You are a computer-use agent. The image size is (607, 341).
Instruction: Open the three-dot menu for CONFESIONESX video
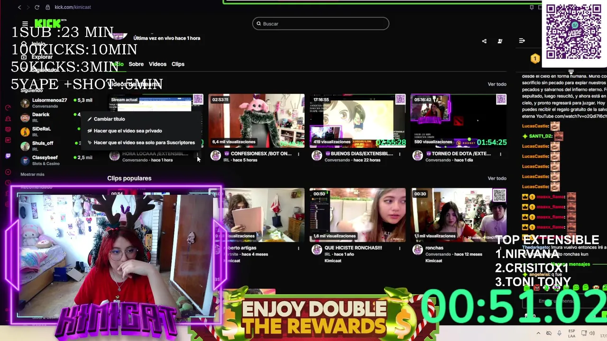298,154
